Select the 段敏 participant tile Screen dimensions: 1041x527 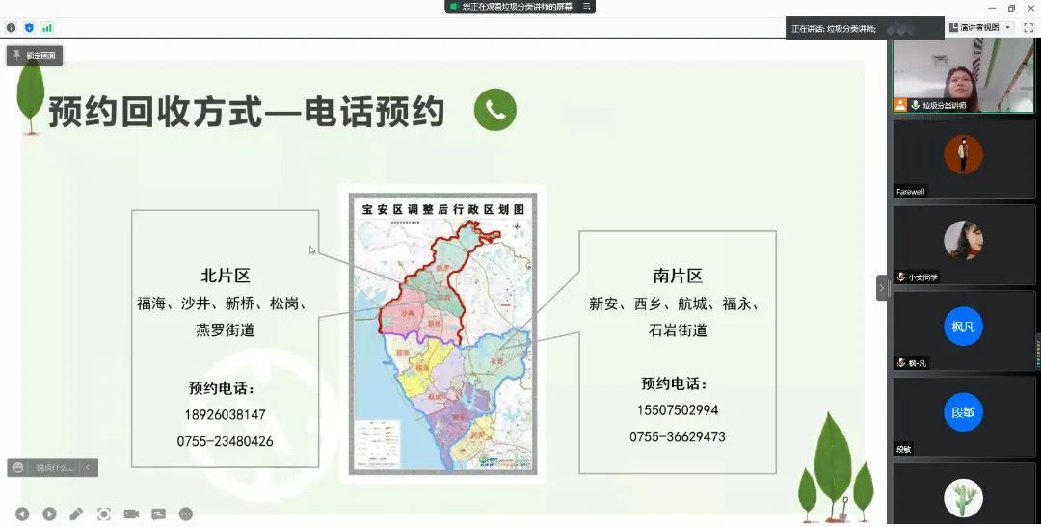click(x=963, y=414)
